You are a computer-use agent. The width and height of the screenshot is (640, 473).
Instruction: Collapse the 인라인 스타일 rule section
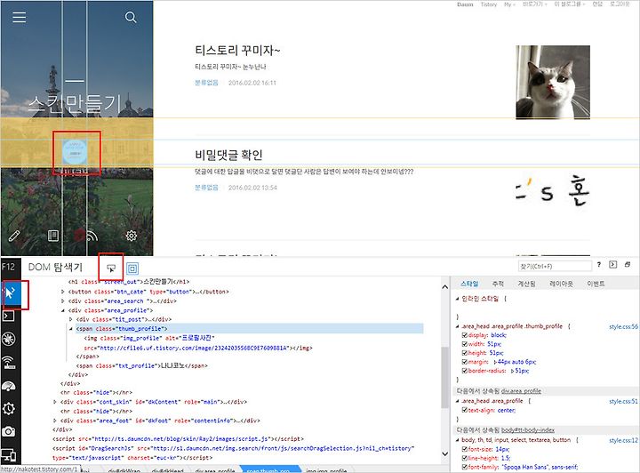point(457,299)
